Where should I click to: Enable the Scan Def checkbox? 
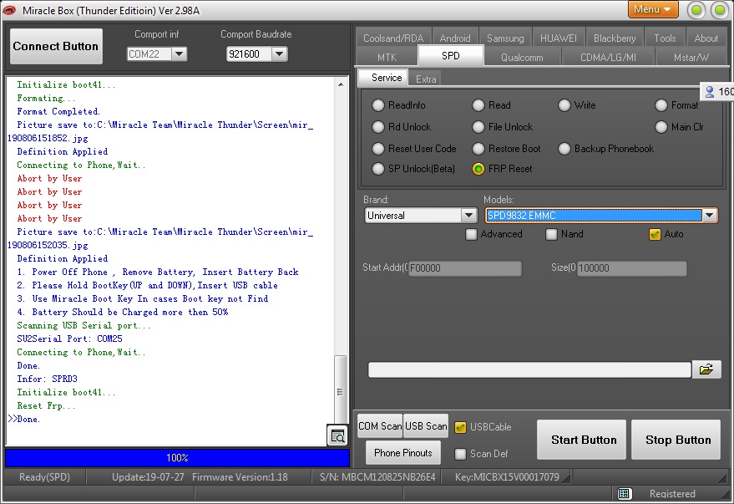click(x=461, y=454)
